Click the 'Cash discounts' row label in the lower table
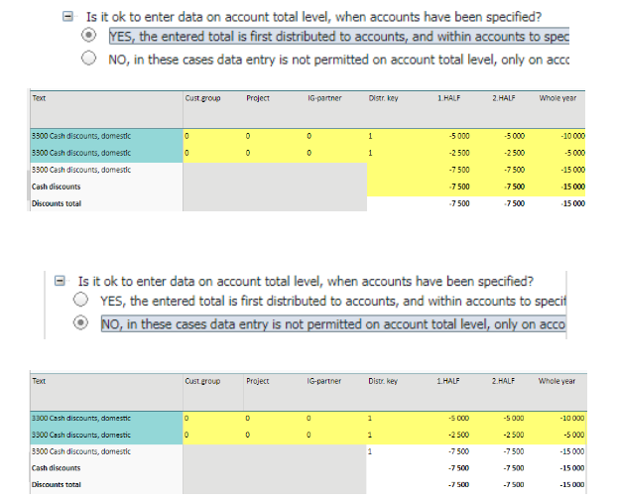 click(x=56, y=468)
